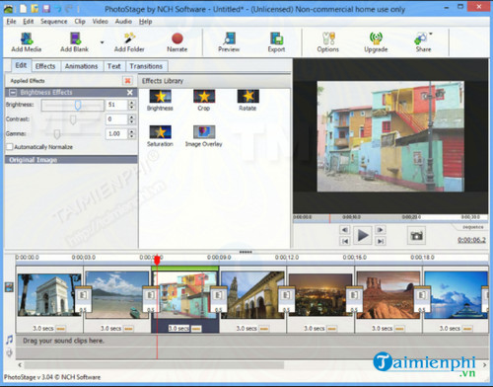Open the Sequence menu

click(x=54, y=22)
